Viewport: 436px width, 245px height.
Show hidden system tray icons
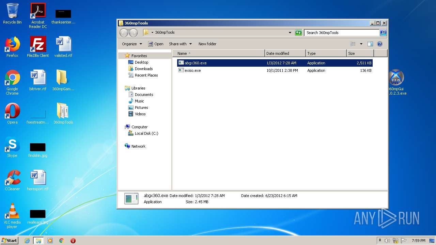tap(380, 241)
